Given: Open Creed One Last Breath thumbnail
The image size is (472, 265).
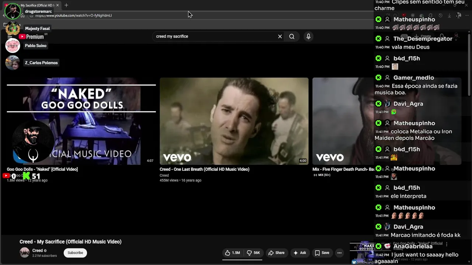Looking at the screenshot, I should point(234,121).
